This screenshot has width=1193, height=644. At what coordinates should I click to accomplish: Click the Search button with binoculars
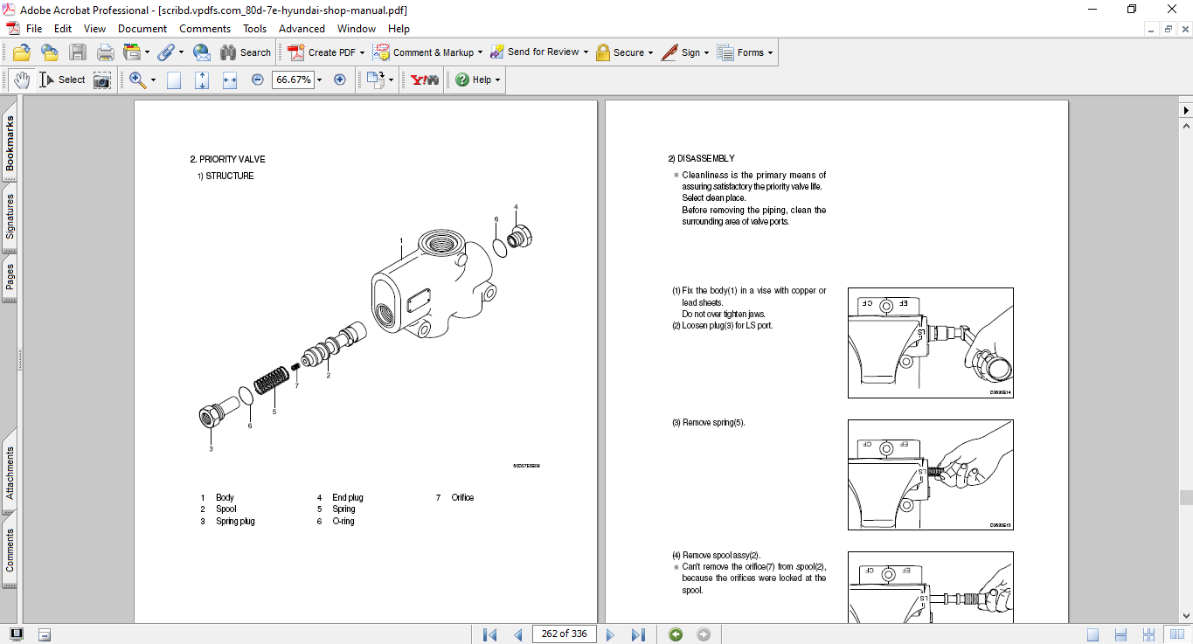[x=246, y=52]
